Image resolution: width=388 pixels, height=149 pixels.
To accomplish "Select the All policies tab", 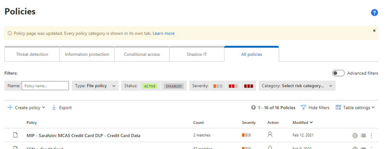I will tap(251, 54).
